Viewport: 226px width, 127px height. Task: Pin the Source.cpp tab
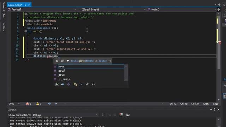coord(25,5)
